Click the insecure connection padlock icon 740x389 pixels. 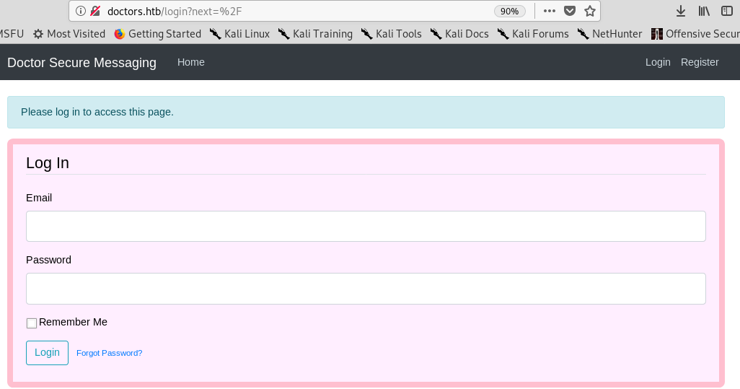pos(95,11)
